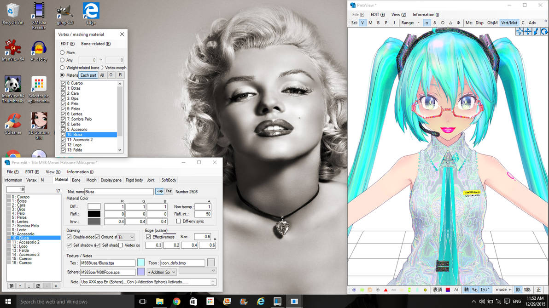
Task: Enable Vertex color checkbox
Action: (x=121, y=245)
